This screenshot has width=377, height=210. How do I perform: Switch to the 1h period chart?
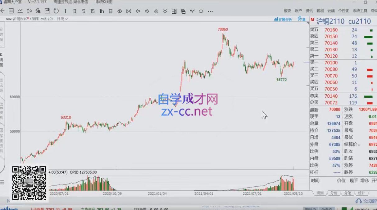pyautogui.click(x=102, y=11)
